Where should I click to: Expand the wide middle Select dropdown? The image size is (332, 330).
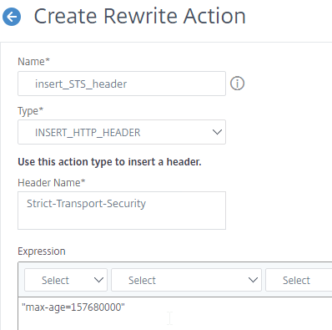[x=186, y=280]
